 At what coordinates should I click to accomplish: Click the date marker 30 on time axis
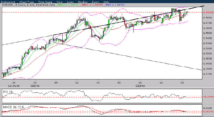tap(119, 83)
